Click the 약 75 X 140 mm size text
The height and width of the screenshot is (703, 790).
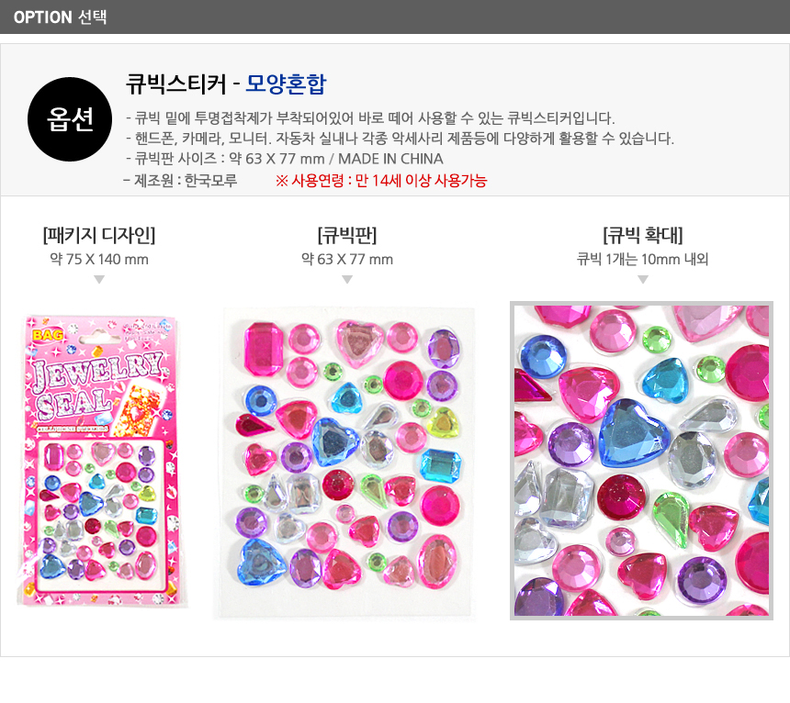click(99, 259)
